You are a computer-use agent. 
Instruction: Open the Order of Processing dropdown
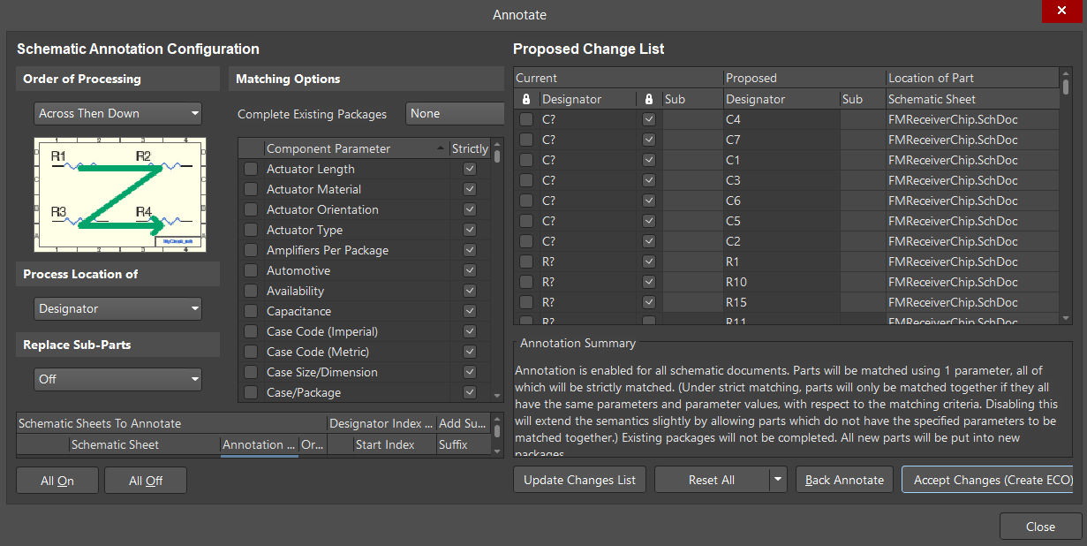[x=117, y=113]
